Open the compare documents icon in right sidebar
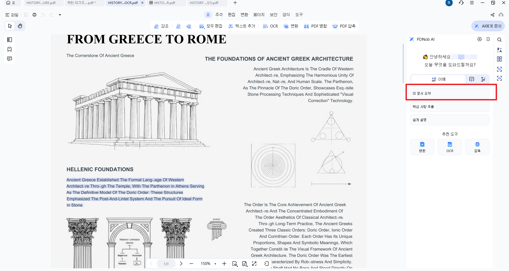 [499, 59]
